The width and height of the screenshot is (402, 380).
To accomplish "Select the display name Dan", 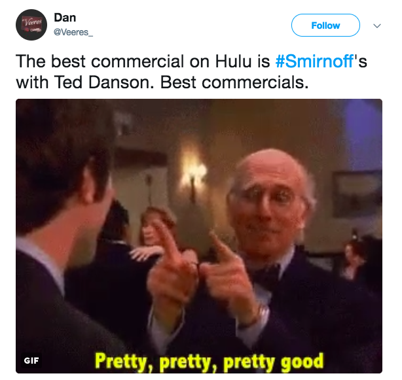I will 65,18.
